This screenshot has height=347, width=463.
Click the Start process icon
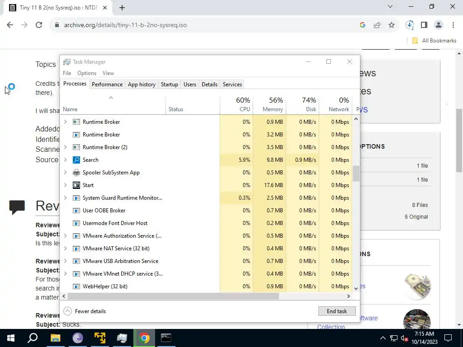(x=76, y=185)
